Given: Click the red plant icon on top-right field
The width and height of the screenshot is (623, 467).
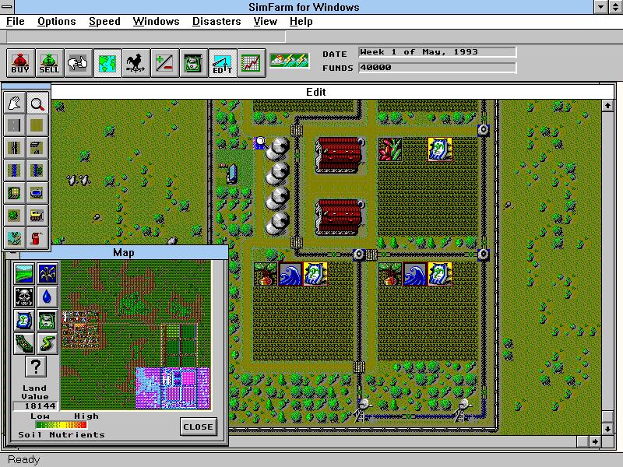Looking at the screenshot, I should coord(390,149).
